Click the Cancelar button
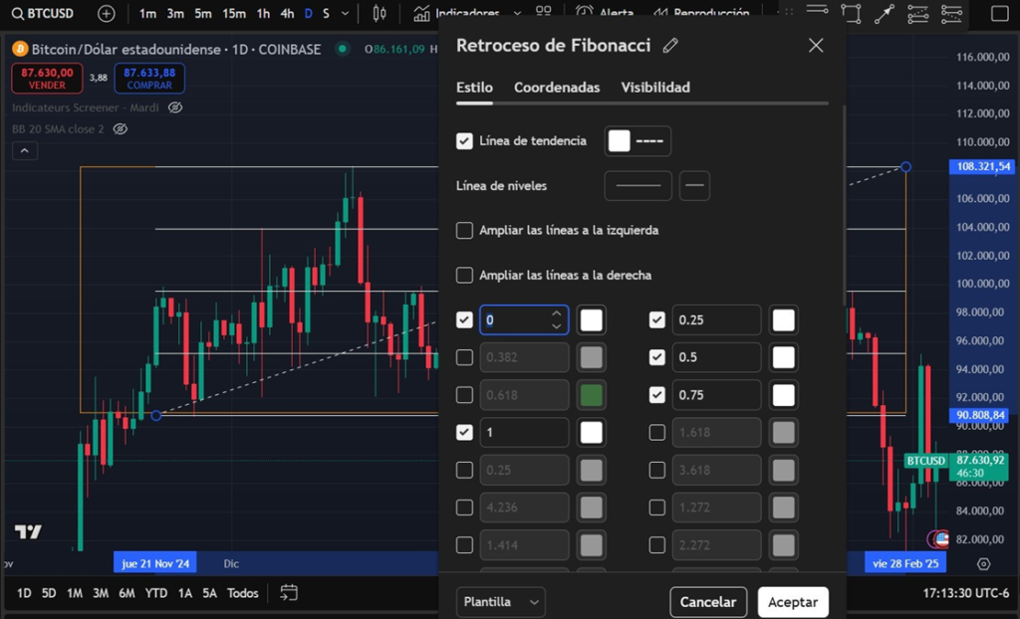Screen dimensions: 1020x619 pyautogui.click(x=708, y=602)
